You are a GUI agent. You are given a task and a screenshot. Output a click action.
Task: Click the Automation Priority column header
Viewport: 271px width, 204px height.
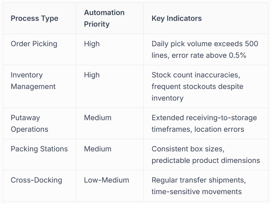click(x=104, y=18)
